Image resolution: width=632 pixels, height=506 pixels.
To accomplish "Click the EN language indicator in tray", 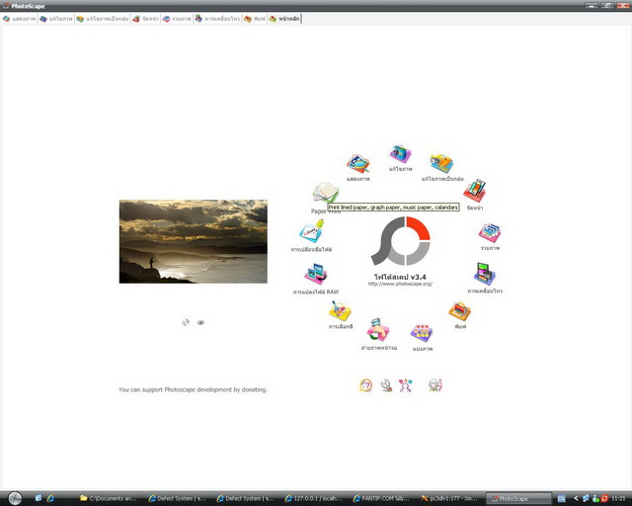I will (x=562, y=498).
